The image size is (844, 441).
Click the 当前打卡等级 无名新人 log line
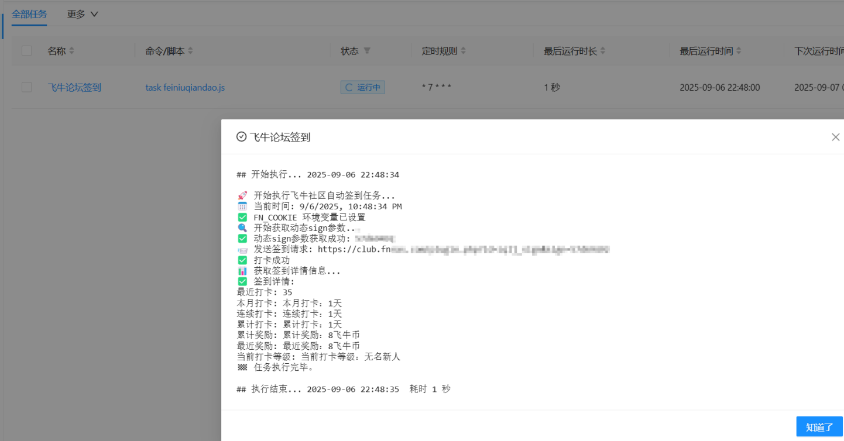(x=318, y=357)
